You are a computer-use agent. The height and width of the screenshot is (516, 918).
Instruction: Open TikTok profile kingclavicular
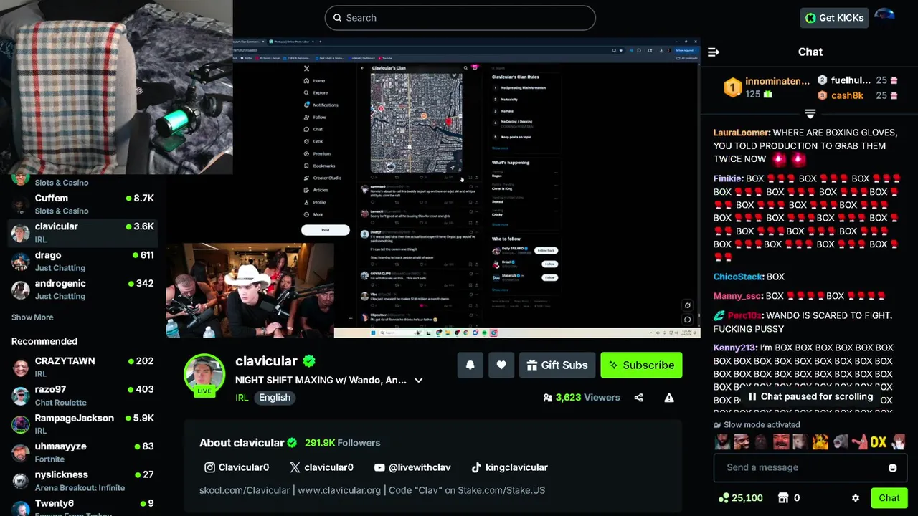click(509, 467)
